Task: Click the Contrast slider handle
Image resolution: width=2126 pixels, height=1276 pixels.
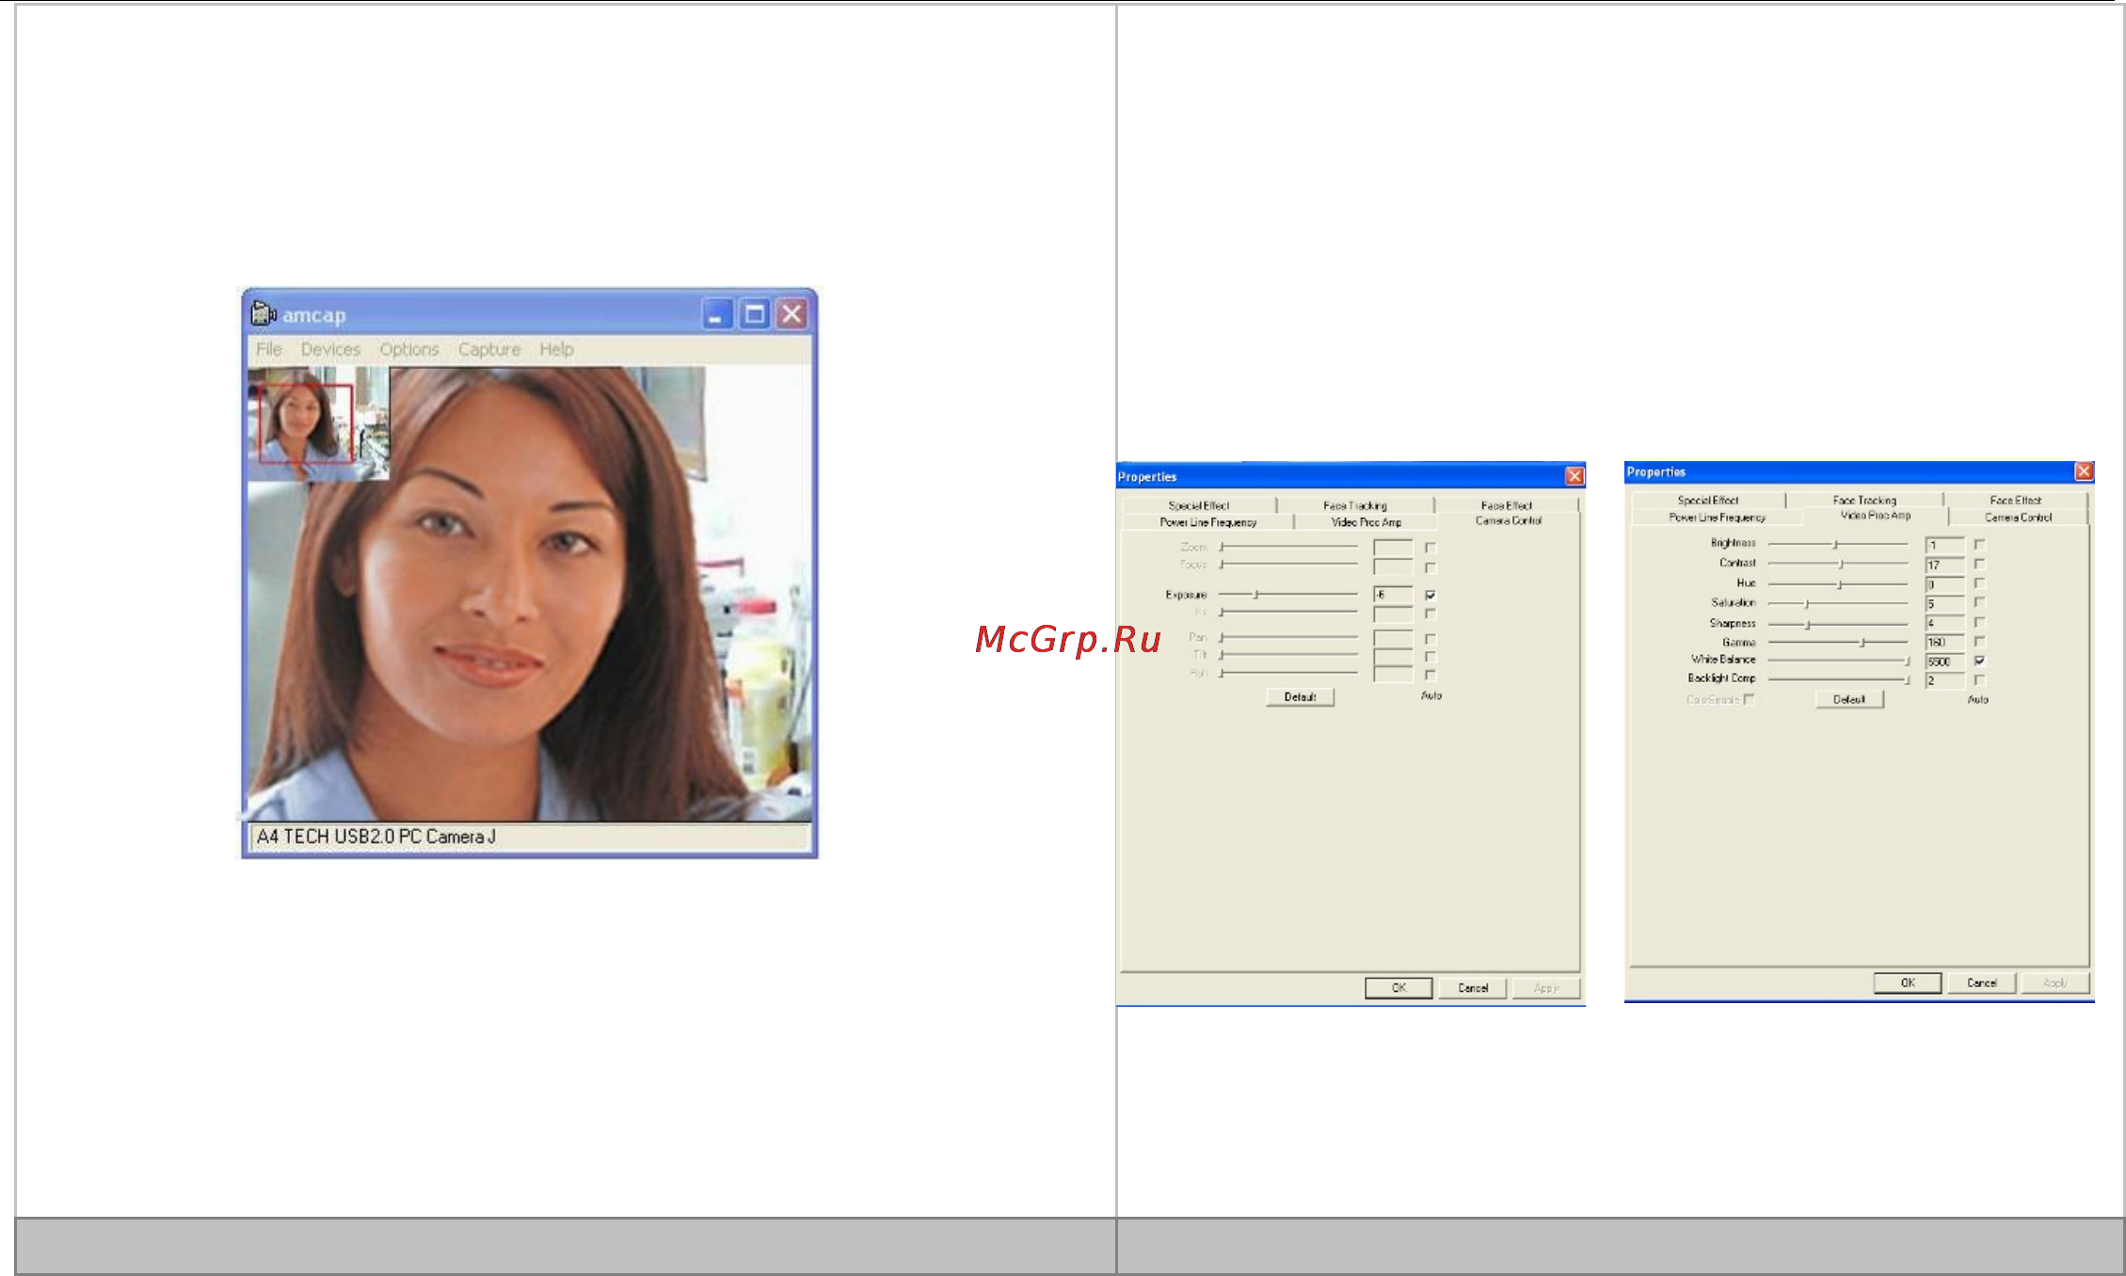Action: point(1841,564)
